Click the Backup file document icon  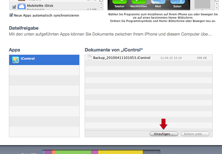click(90, 58)
